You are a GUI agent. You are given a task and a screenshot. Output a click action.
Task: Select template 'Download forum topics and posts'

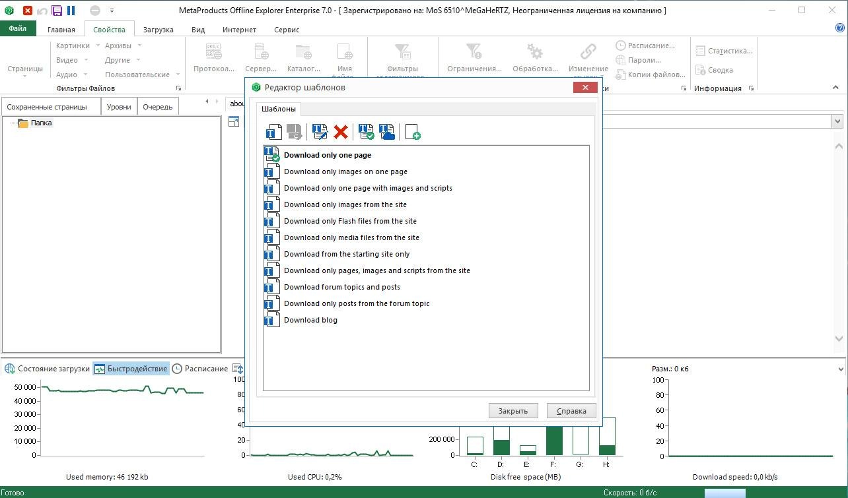(342, 287)
